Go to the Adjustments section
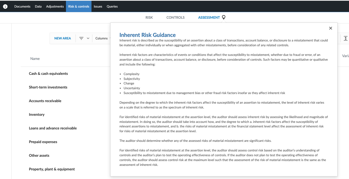 [x=55, y=6]
